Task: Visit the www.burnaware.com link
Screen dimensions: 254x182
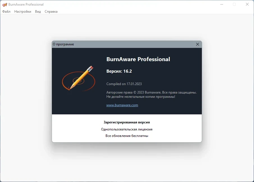Action: coord(122,105)
